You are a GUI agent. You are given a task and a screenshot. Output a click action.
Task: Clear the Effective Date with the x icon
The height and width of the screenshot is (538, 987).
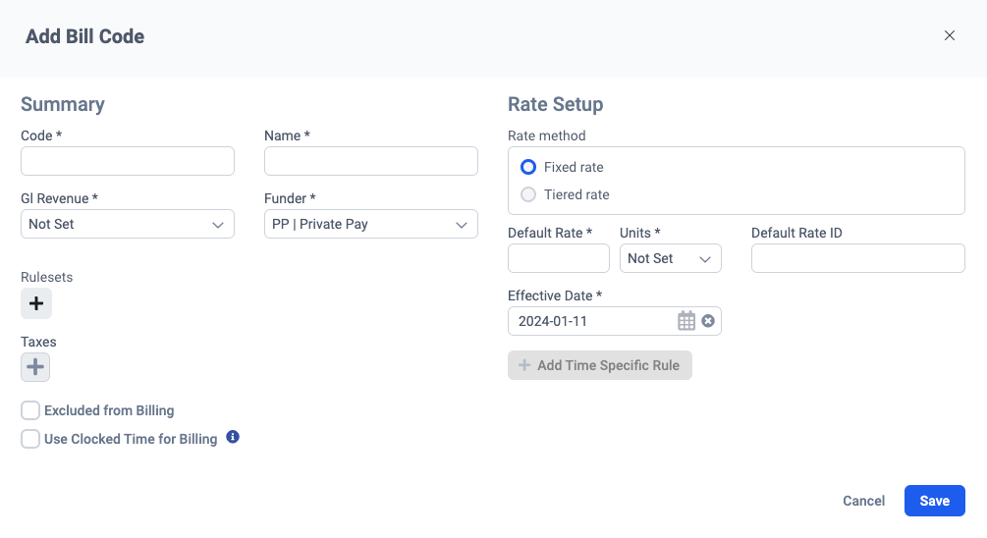(x=707, y=321)
